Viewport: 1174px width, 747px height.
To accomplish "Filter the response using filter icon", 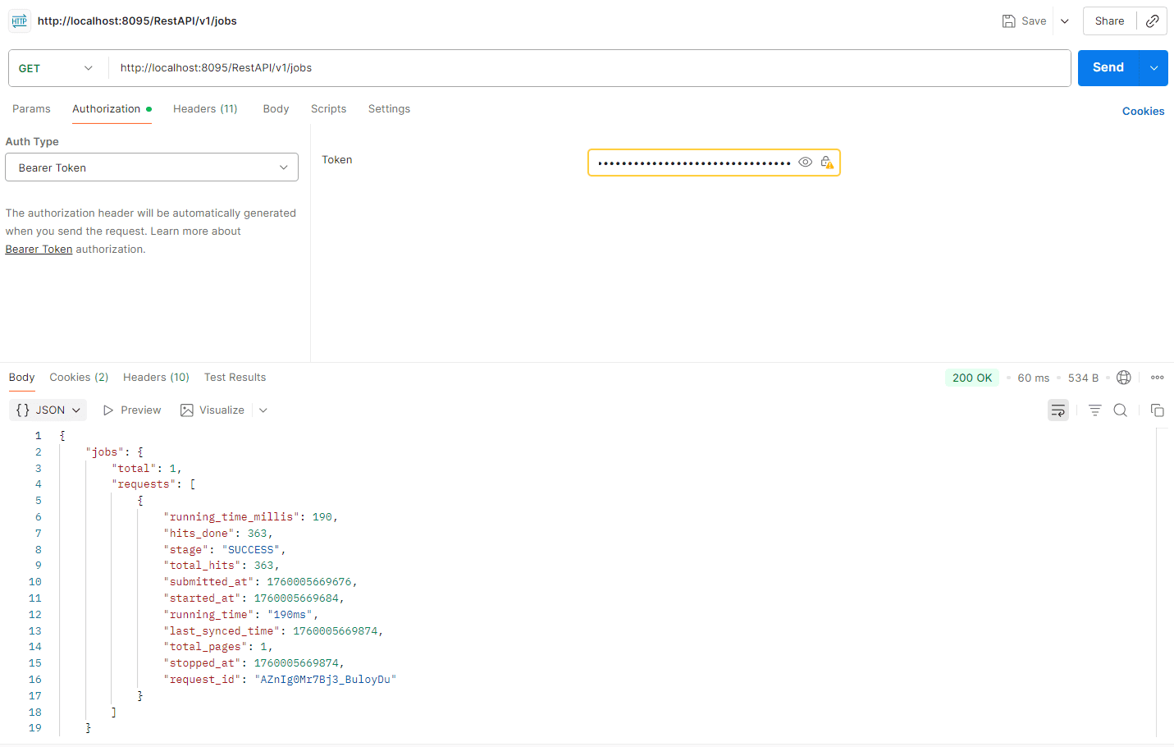I will point(1094,410).
